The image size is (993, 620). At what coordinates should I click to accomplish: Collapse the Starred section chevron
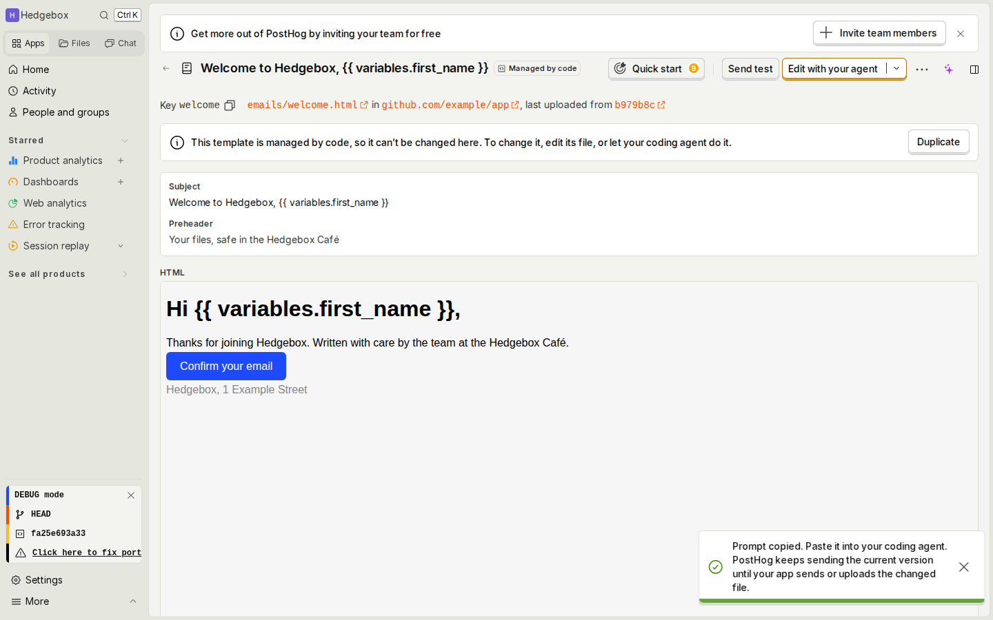[125, 141]
